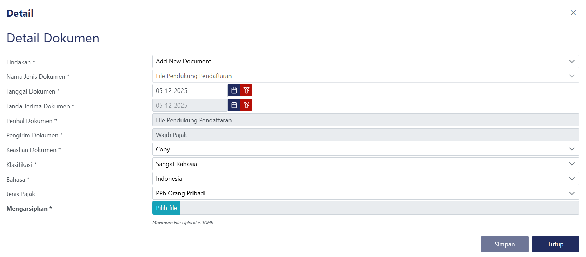Viewport: 586px width, 257px height.
Task: Click the Tanda Terima Dokumen date field
Action: (190, 106)
